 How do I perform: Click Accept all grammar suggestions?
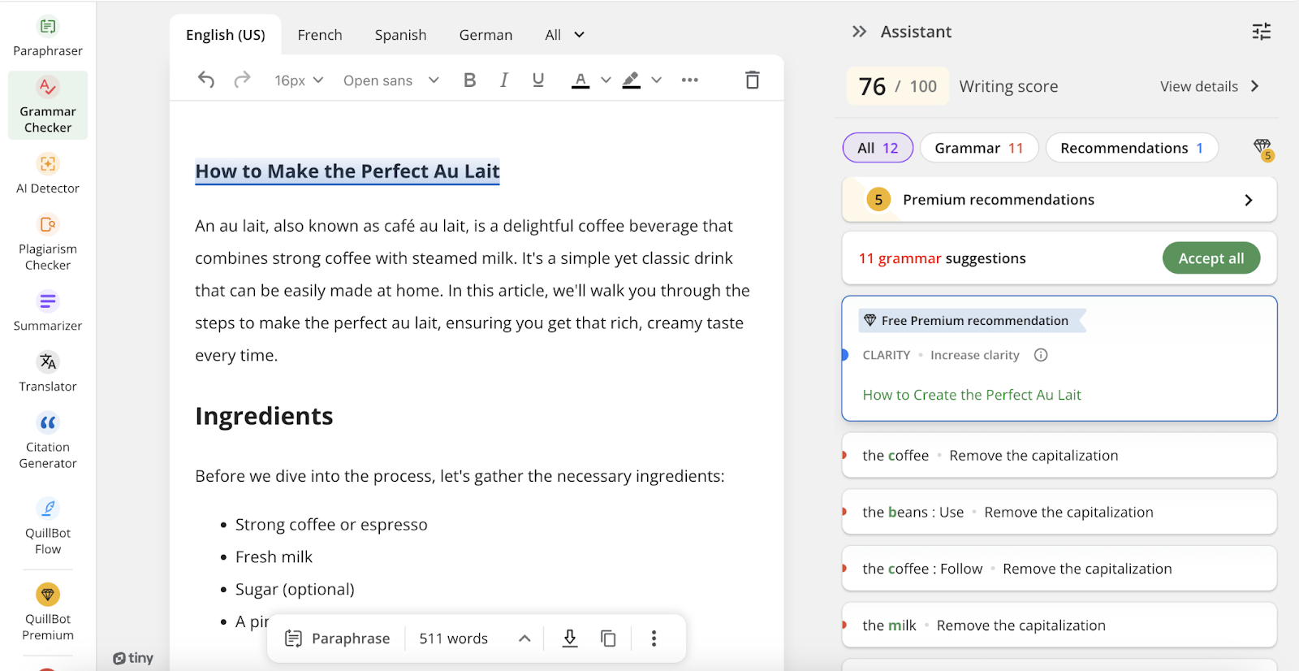tap(1211, 258)
